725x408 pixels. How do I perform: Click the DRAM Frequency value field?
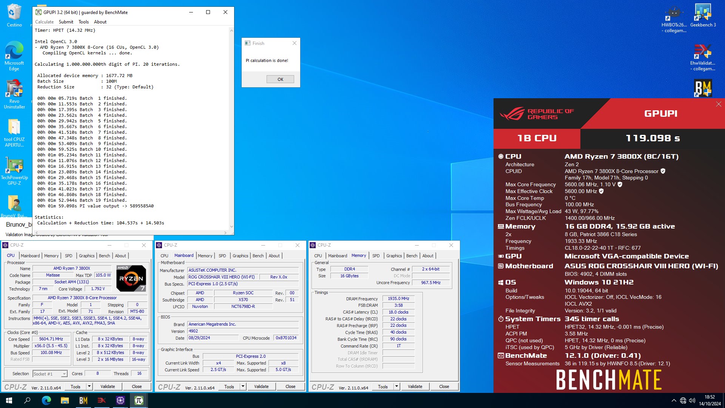click(398, 299)
